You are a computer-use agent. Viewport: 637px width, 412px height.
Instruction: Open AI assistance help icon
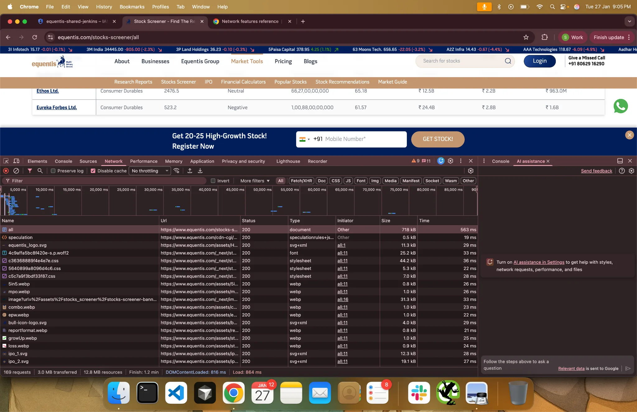point(622,171)
